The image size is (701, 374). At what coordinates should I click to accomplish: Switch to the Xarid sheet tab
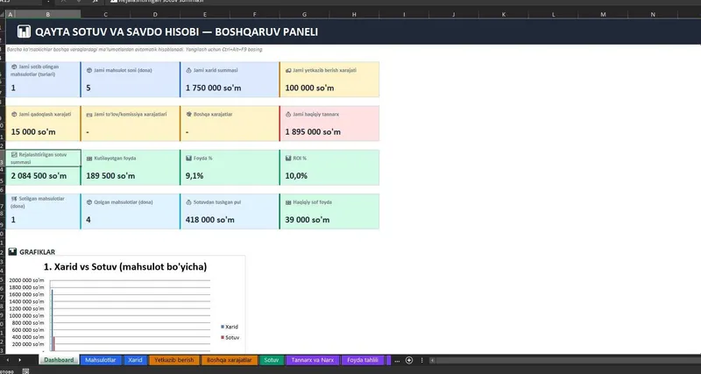(x=135, y=360)
